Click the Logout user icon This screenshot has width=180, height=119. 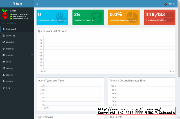coord(3,75)
